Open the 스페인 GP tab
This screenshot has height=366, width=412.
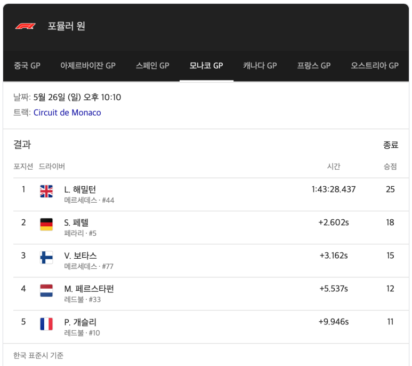[152, 66]
